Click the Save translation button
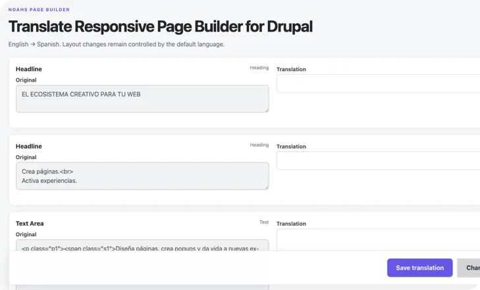480x290 pixels. [x=419, y=268]
